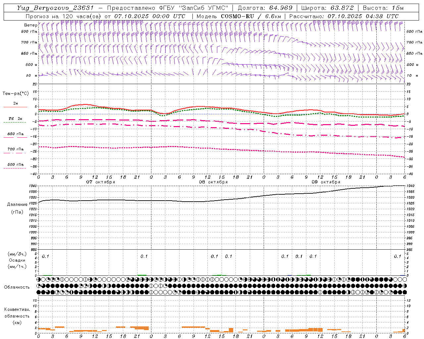Click the 07 октября date label
Viewport: 424px width, 339px height.
tap(101, 182)
